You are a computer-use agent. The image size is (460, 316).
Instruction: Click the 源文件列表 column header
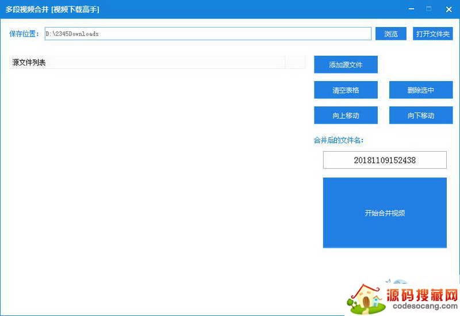[147, 63]
